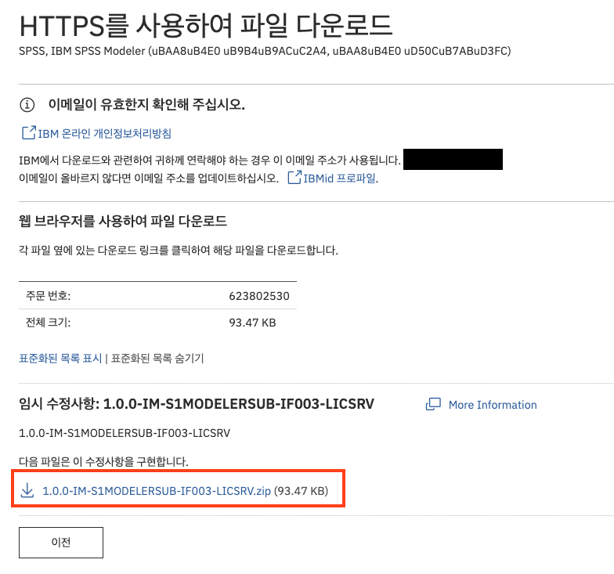This screenshot has width=614, height=574.
Task: Click text 다음 파일은 이 수정사항을 구현합니다.
Action: [103, 461]
